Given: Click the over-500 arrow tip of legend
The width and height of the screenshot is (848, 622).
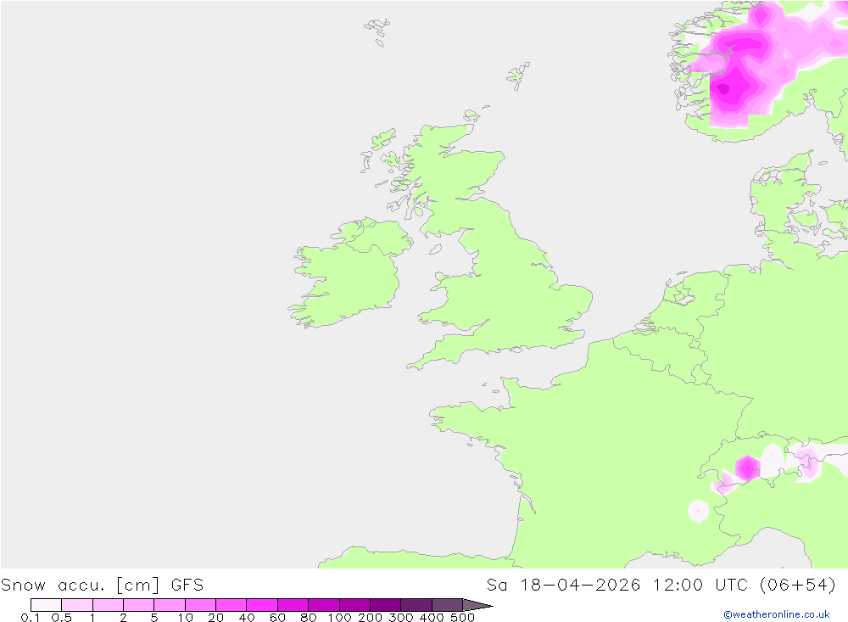Looking at the screenshot, I should pos(477,605).
